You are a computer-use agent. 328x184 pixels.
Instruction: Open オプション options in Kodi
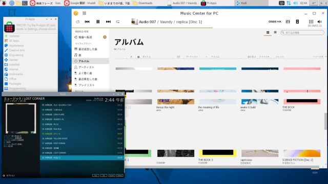click(x=9, y=176)
